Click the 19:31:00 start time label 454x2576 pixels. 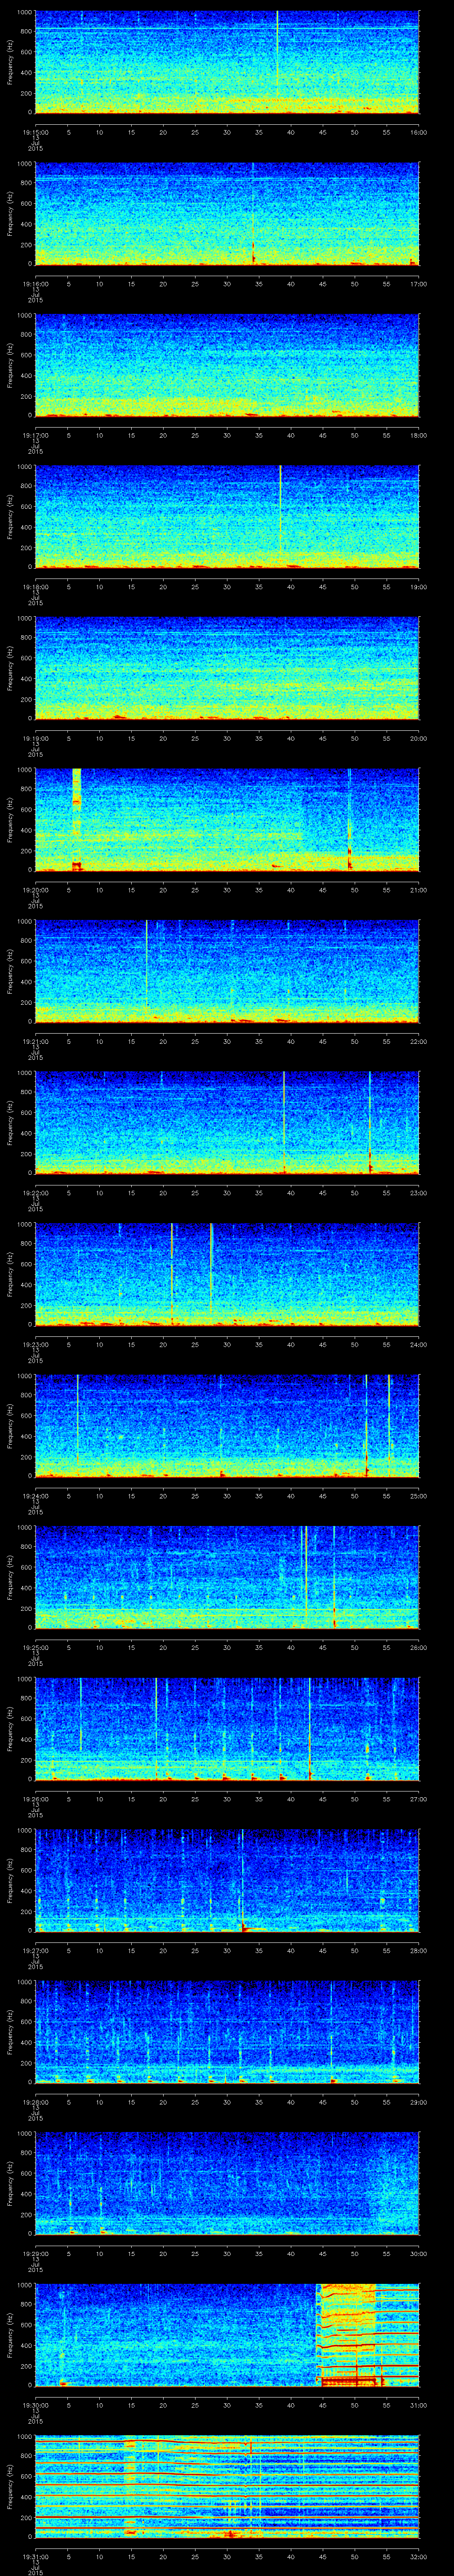click(36, 2556)
